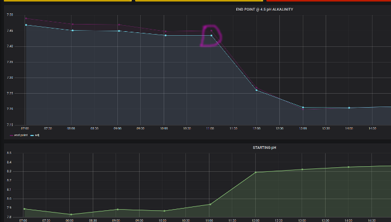Click the 7.25 y-axis label
Viewport: 391px width, 222px height.
tap(9, 93)
